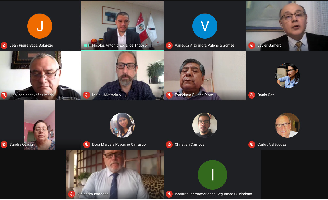Click muted mic icon beside Maicu Alvarado V.
Screen dimensions: 328x200
click(x=86, y=95)
